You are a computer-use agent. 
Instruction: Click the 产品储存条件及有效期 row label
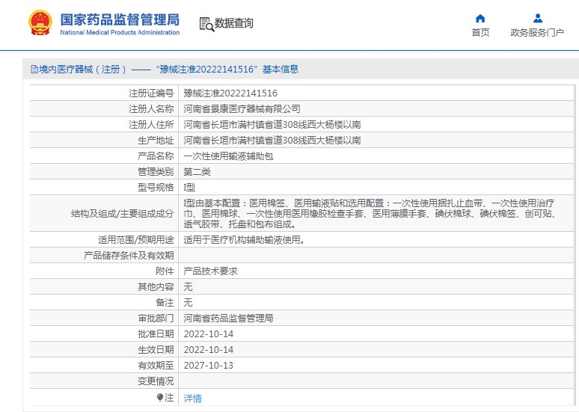click(x=129, y=256)
